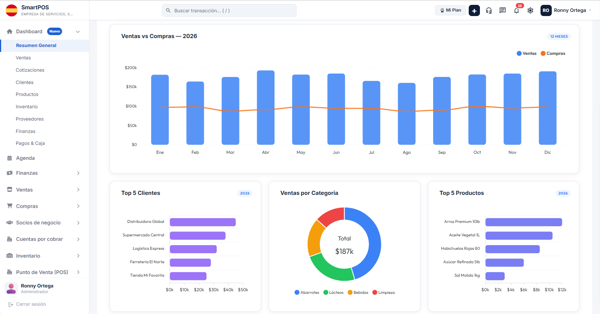Click the Finanzas money icon
The image size is (600, 314).
tap(10, 173)
